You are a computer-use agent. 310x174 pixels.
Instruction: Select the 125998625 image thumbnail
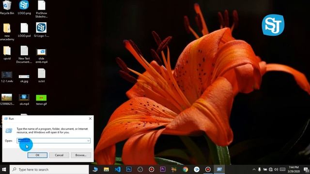7,100
